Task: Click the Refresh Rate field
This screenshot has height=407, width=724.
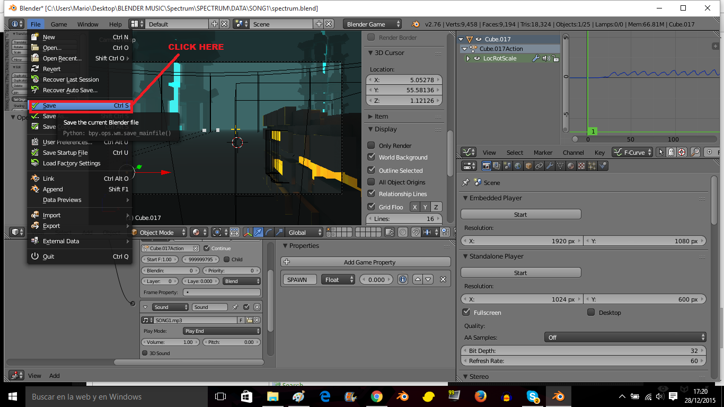Action: point(584,361)
